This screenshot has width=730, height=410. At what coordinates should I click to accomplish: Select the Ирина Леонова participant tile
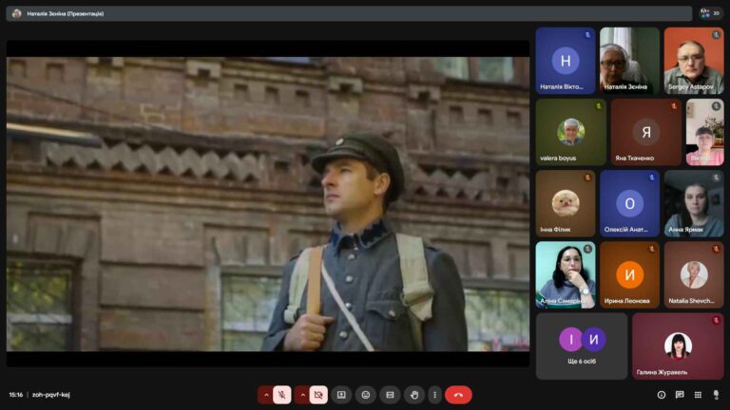tap(629, 274)
